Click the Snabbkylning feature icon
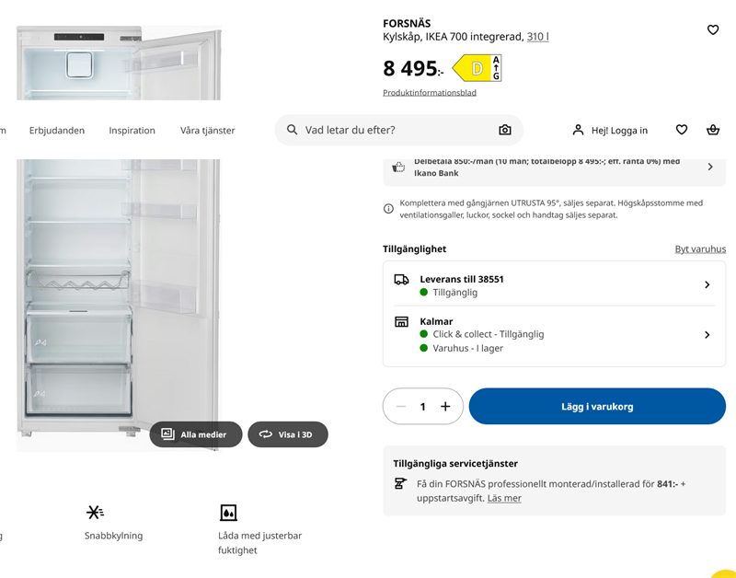 [95, 512]
